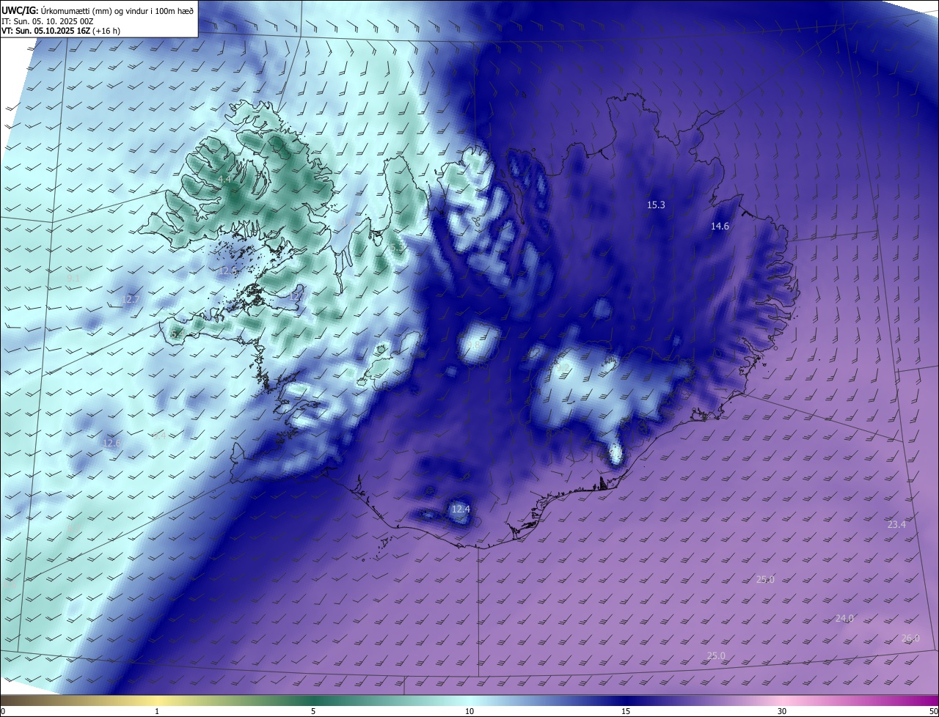939x717 pixels.
Task: Click the '1' tick on the color scale
Action: [x=157, y=711]
